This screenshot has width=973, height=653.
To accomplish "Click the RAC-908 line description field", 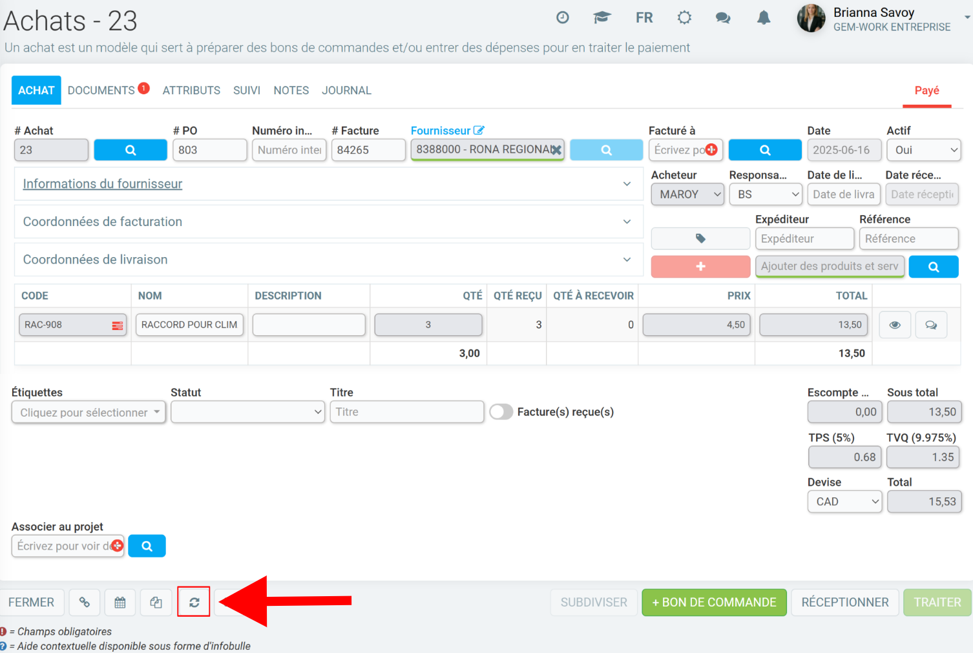I will [x=309, y=325].
